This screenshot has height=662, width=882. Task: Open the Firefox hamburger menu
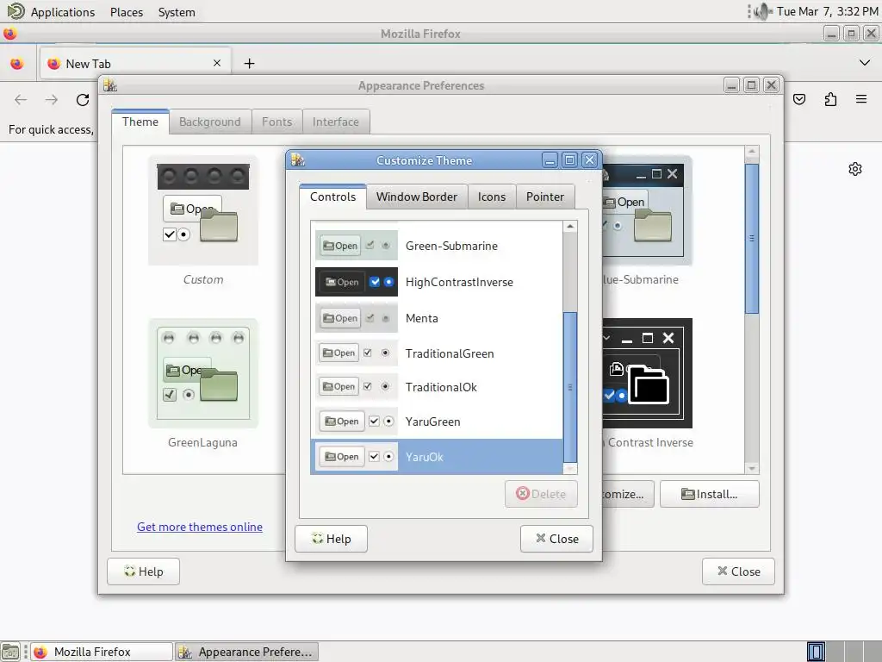tap(861, 100)
